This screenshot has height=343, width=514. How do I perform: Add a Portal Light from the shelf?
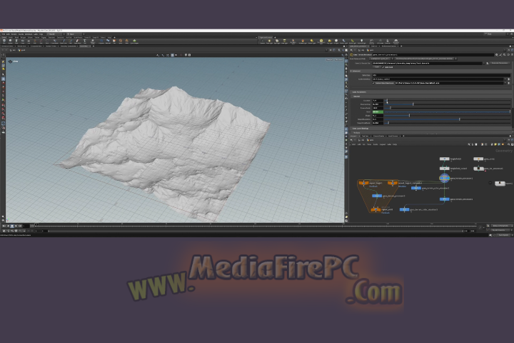tap(353, 41)
